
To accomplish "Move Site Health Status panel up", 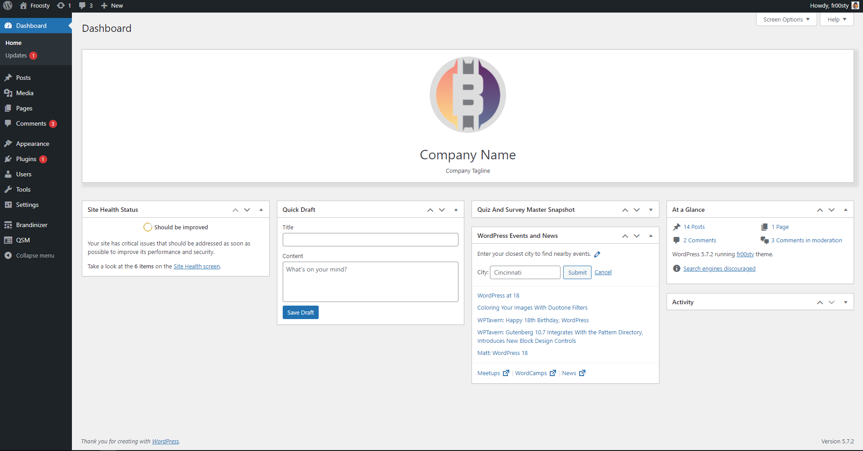I will (235, 210).
